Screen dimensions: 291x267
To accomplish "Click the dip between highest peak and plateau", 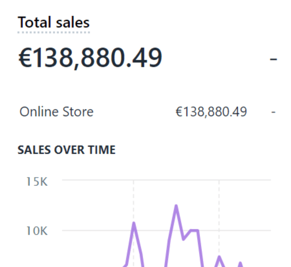I will tap(184, 239).
